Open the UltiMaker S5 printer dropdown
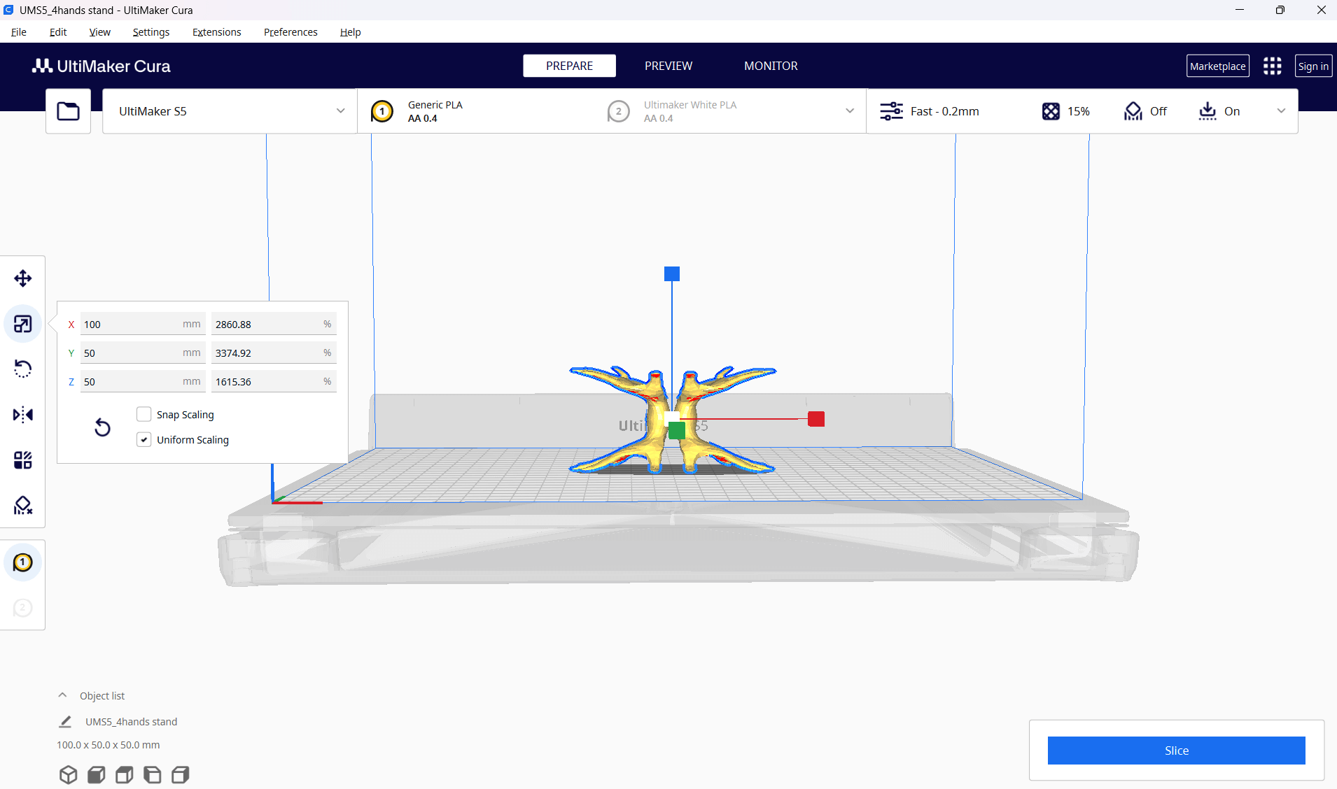The height and width of the screenshot is (789, 1337). (x=230, y=111)
